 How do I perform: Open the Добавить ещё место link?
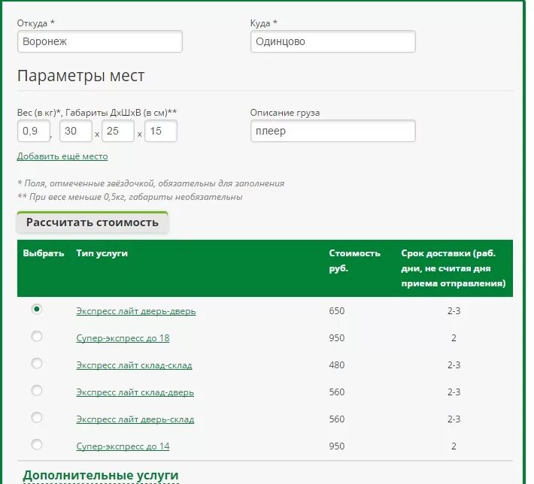62,156
